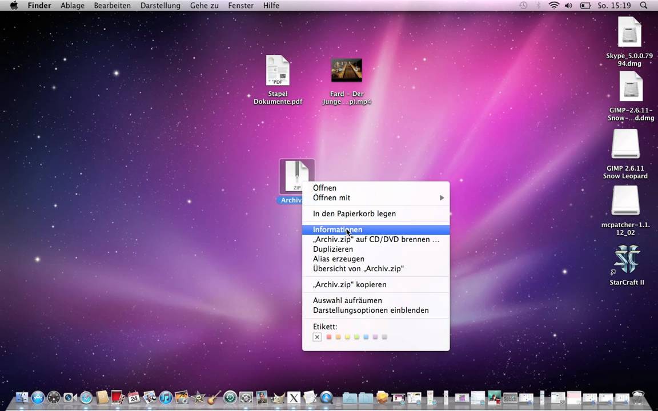This screenshot has width=658, height=411.
Task: Open the Ablage menu
Action: tap(72, 6)
